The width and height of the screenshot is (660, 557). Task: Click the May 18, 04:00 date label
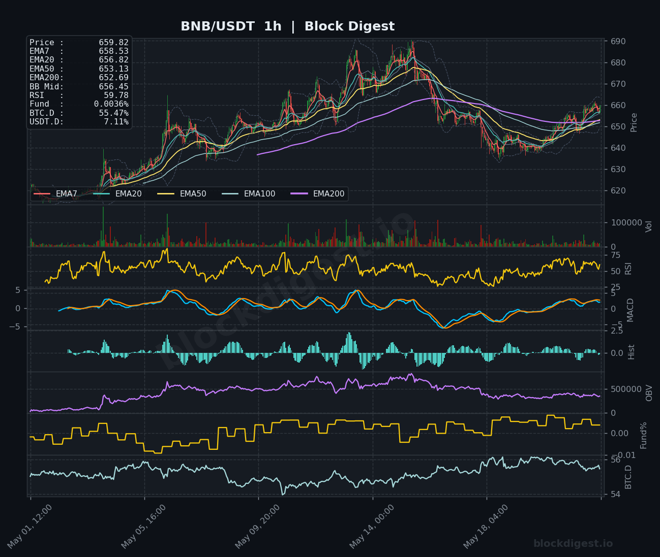click(486, 527)
